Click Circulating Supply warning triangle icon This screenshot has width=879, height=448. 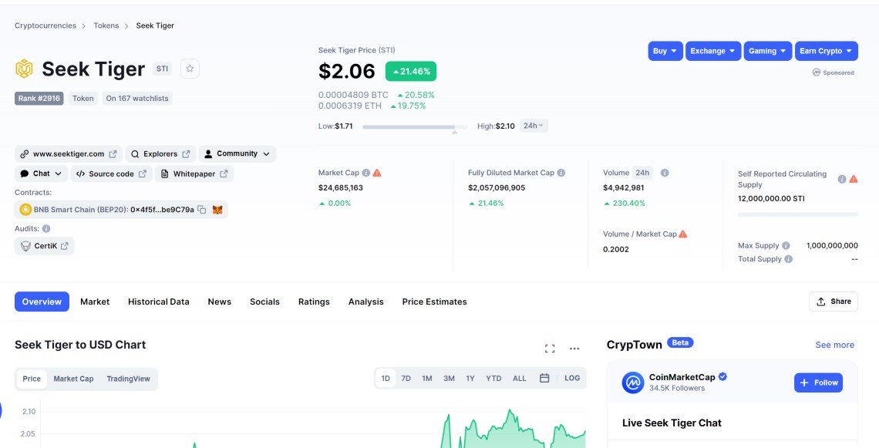click(854, 179)
